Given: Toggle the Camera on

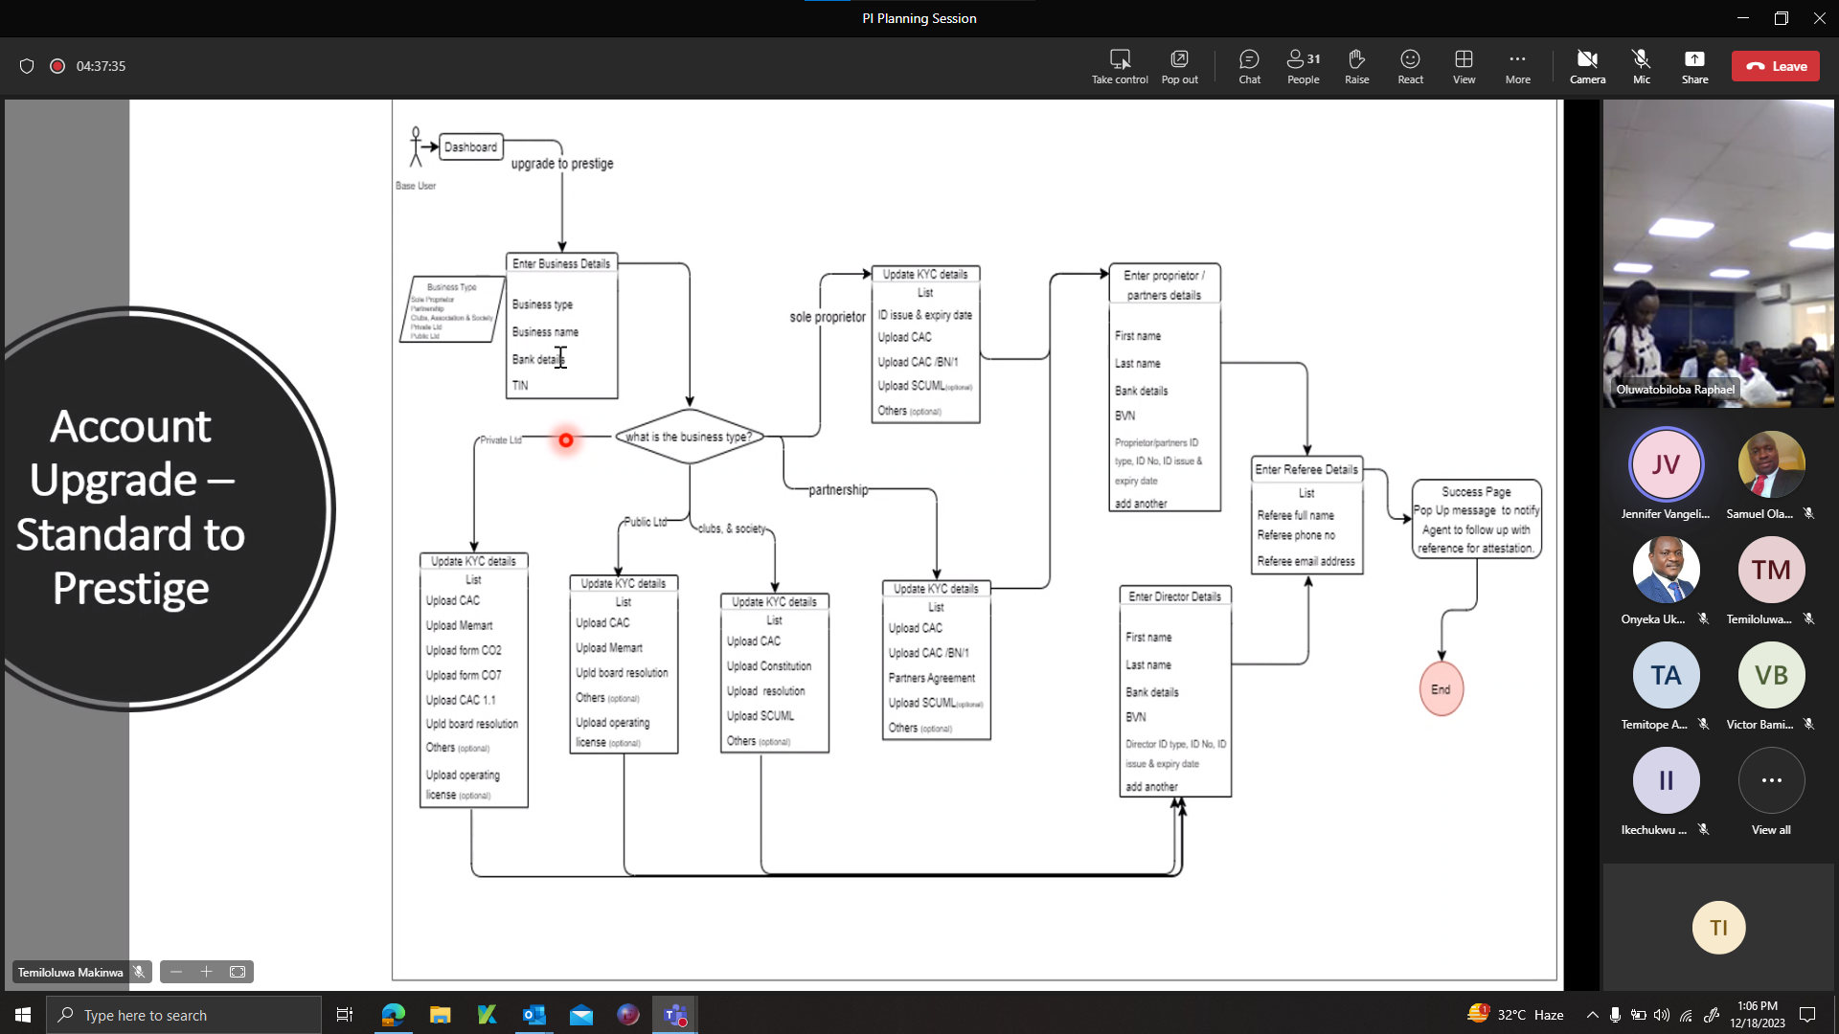Looking at the screenshot, I should click(1587, 66).
